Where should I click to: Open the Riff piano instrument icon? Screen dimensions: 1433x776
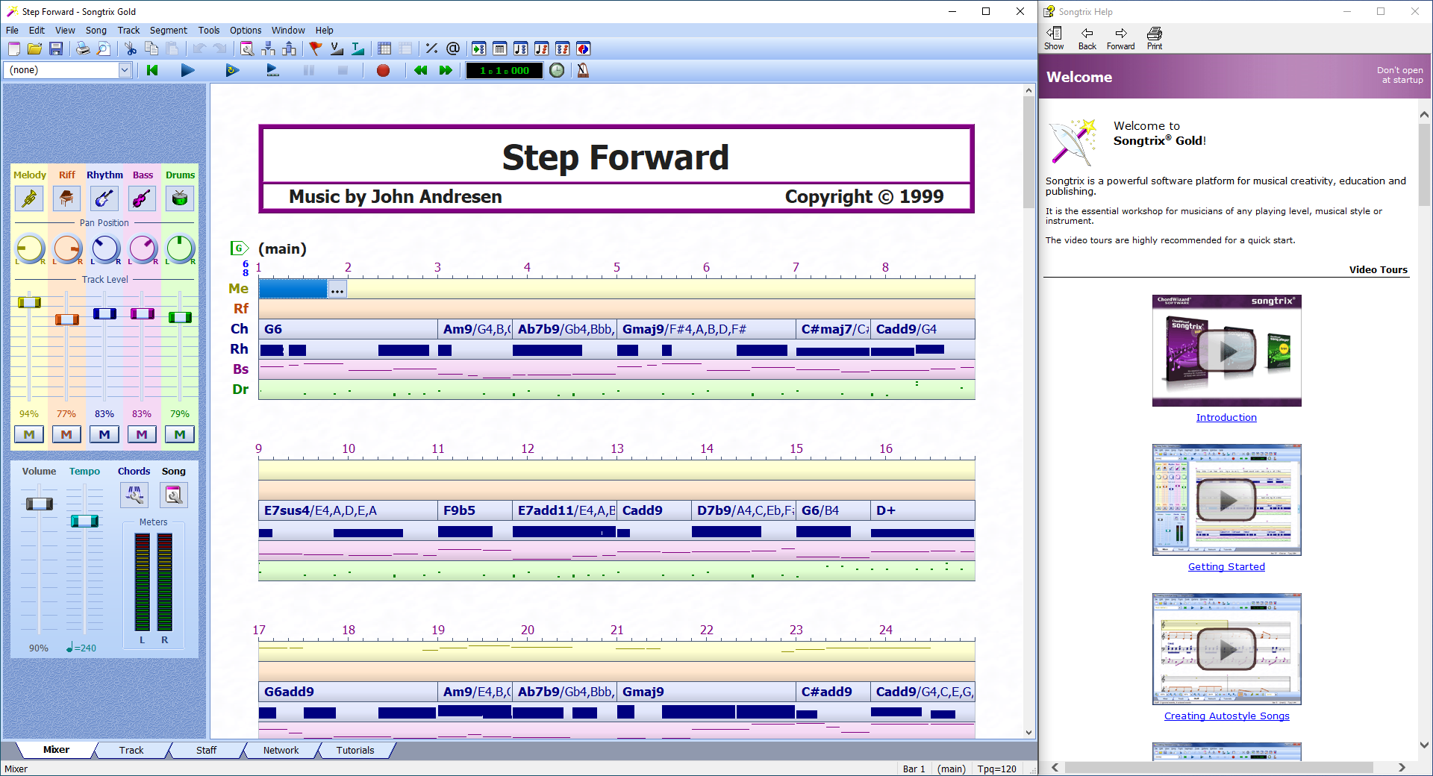(x=66, y=198)
